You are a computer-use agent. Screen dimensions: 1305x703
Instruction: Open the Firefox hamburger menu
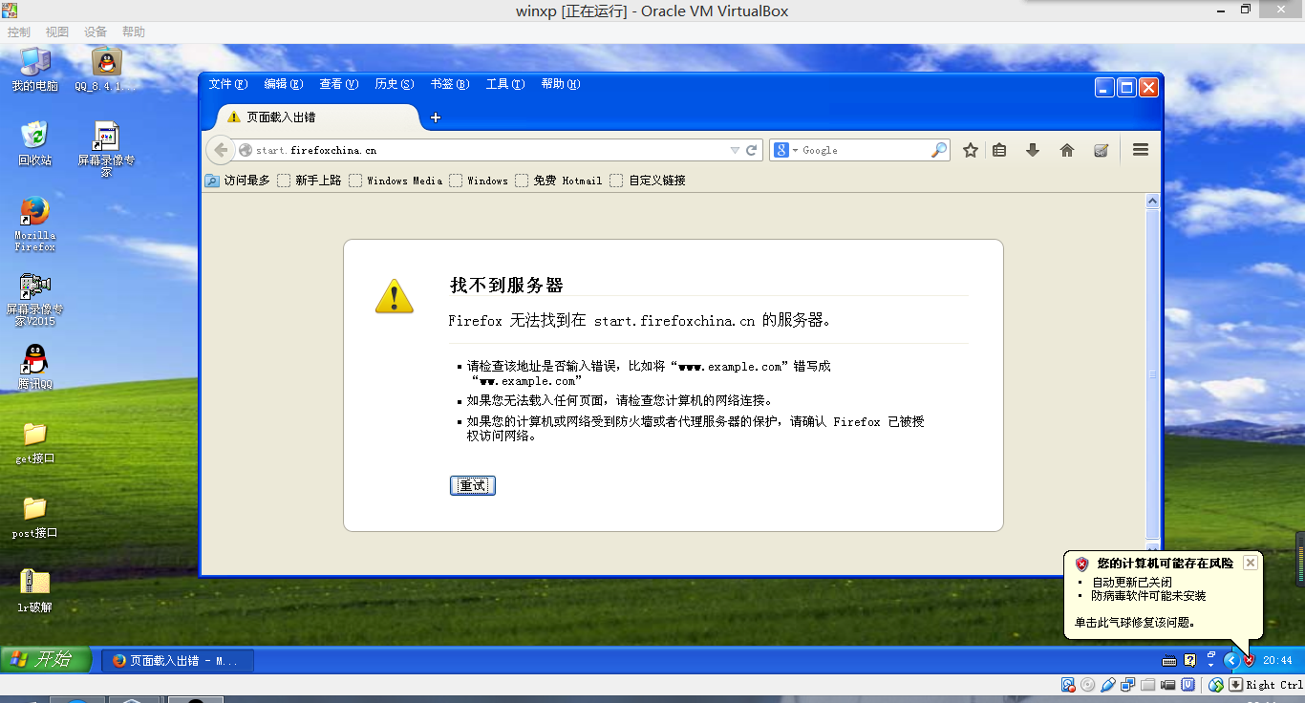click(x=1140, y=150)
